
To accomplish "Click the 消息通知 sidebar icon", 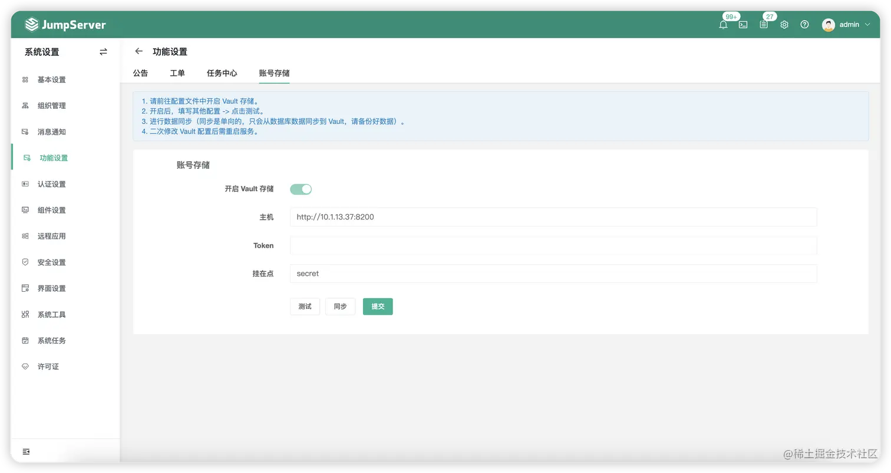I will click(25, 132).
